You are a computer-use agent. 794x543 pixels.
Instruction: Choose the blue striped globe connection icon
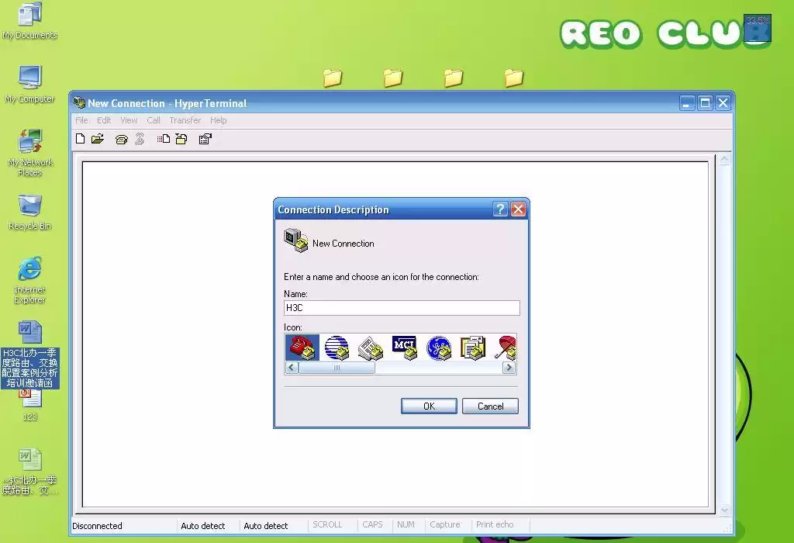[337, 348]
